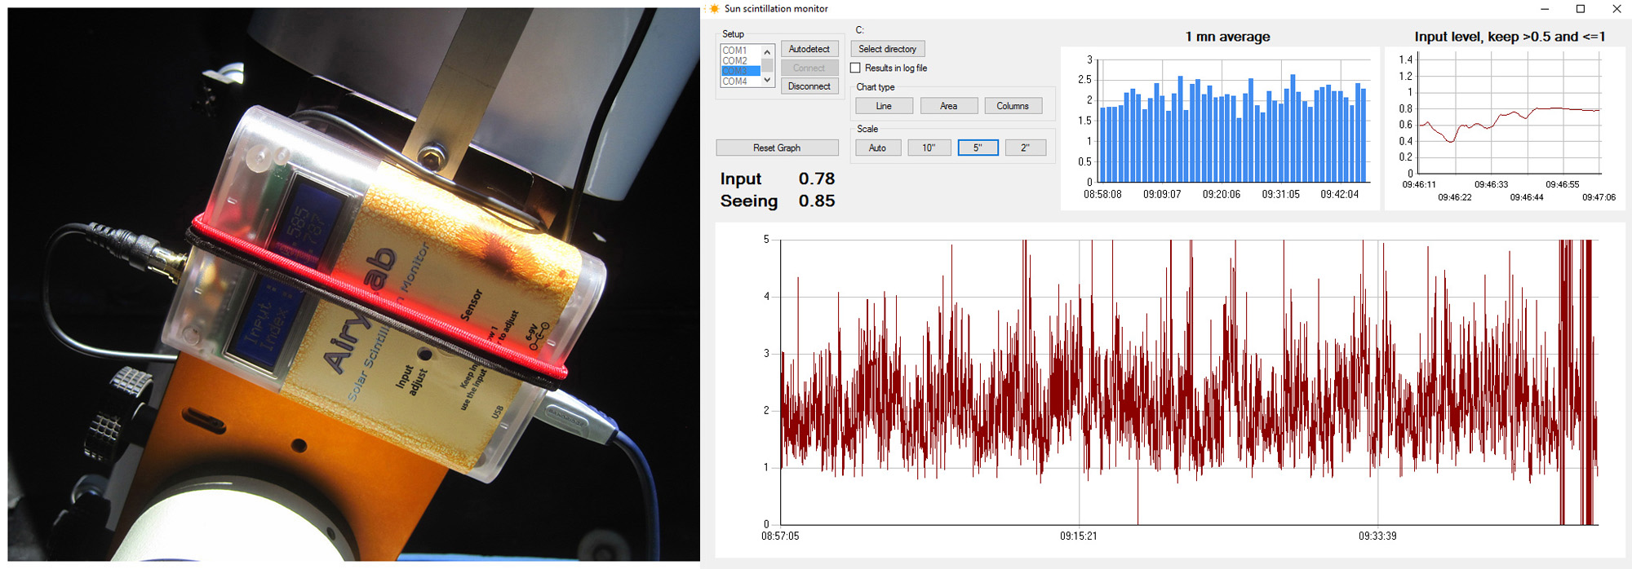Minimize the Sun scintillation monitor window
1632x569 pixels.
pyautogui.click(x=1544, y=9)
